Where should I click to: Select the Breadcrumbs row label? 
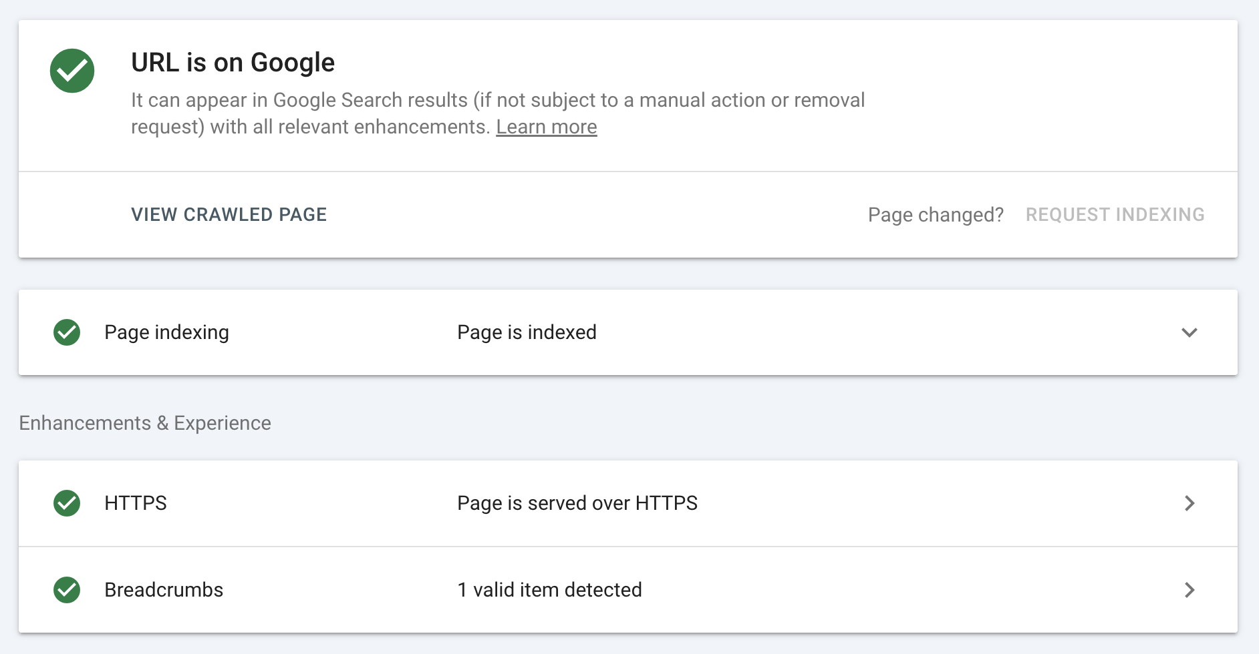[x=164, y=590]
